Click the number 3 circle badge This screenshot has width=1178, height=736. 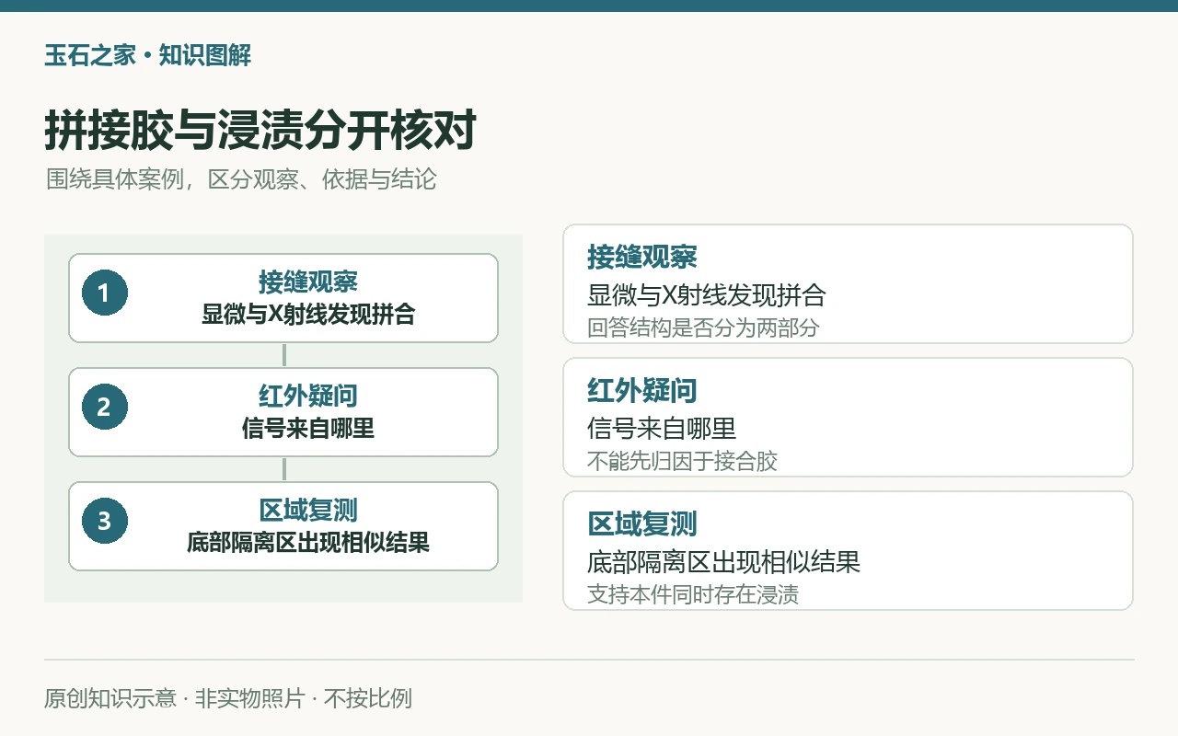pos(104,521)
